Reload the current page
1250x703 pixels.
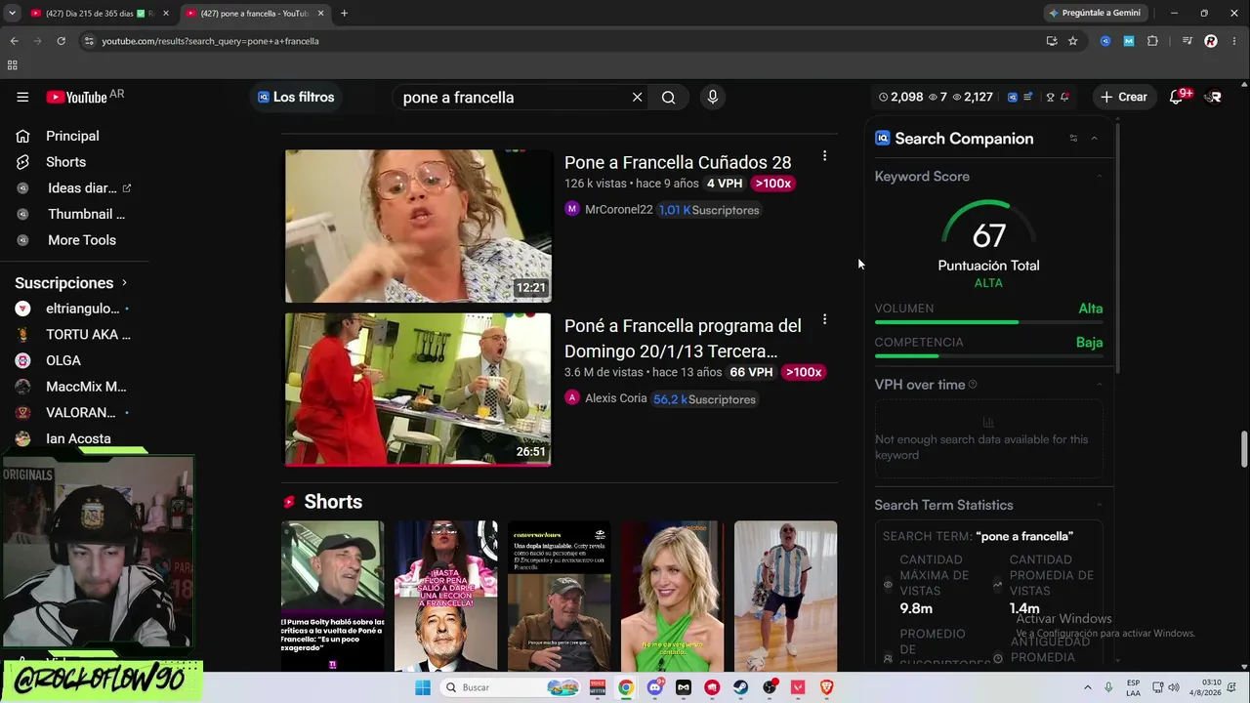61,41
